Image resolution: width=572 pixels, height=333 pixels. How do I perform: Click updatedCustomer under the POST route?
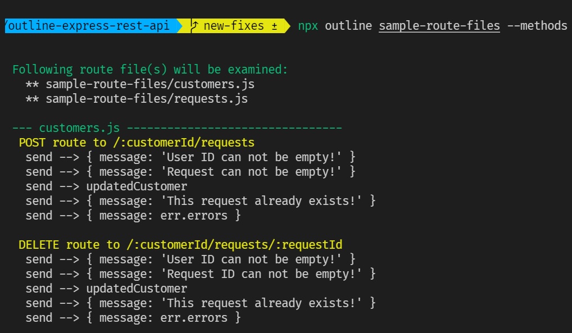(x=137, y=186)
